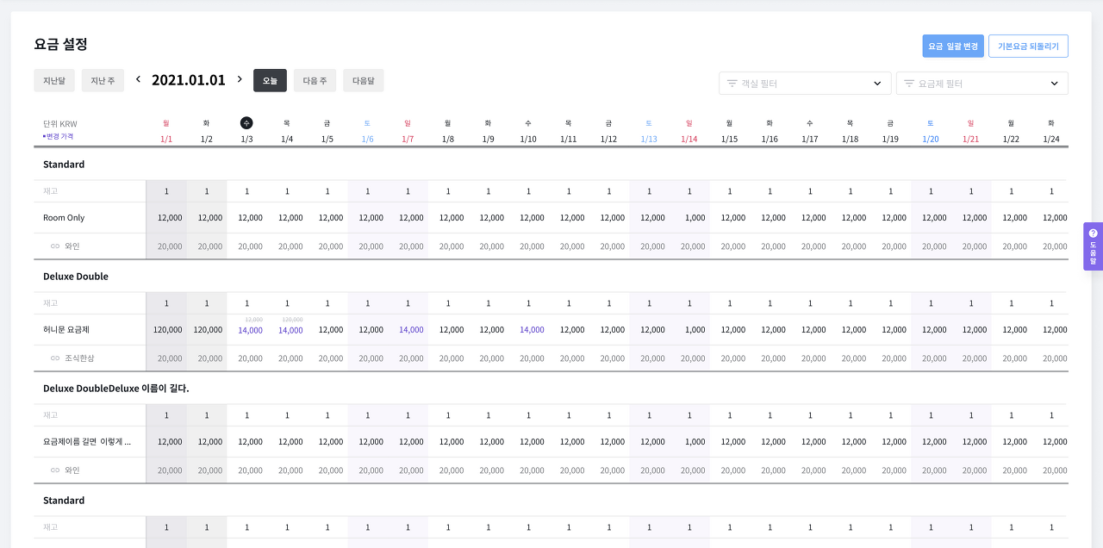Click the 조식한상 add-on label
1103x548 pixels.
79,358
